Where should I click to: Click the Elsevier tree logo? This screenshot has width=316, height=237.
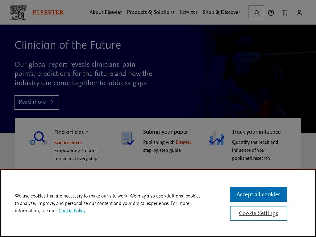tap(18, 12)
